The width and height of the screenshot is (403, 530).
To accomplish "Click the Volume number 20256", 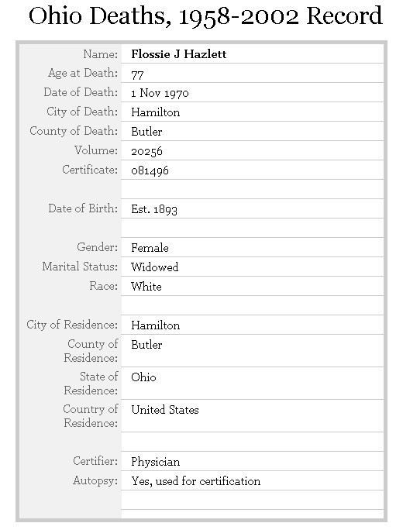I will pyautogui.click(x=146, y=151).
